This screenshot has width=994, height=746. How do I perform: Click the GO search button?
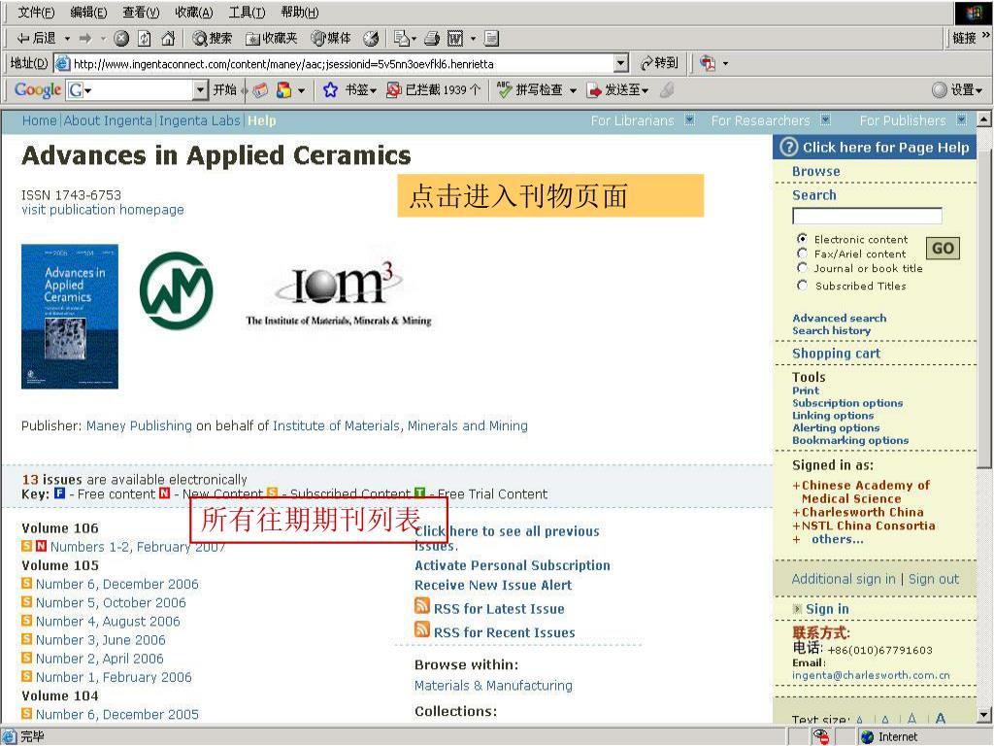coord(943,248)
